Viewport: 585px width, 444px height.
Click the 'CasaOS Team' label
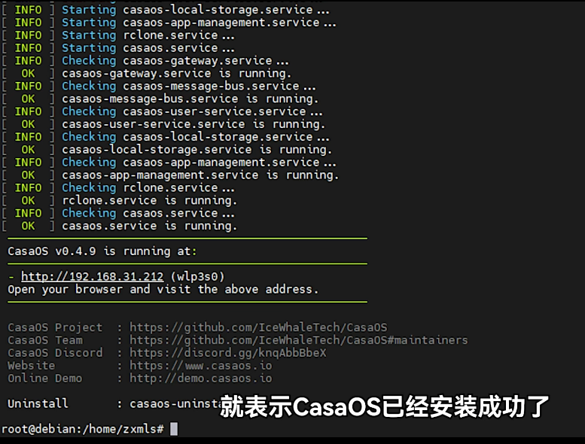tap(45, 340)
